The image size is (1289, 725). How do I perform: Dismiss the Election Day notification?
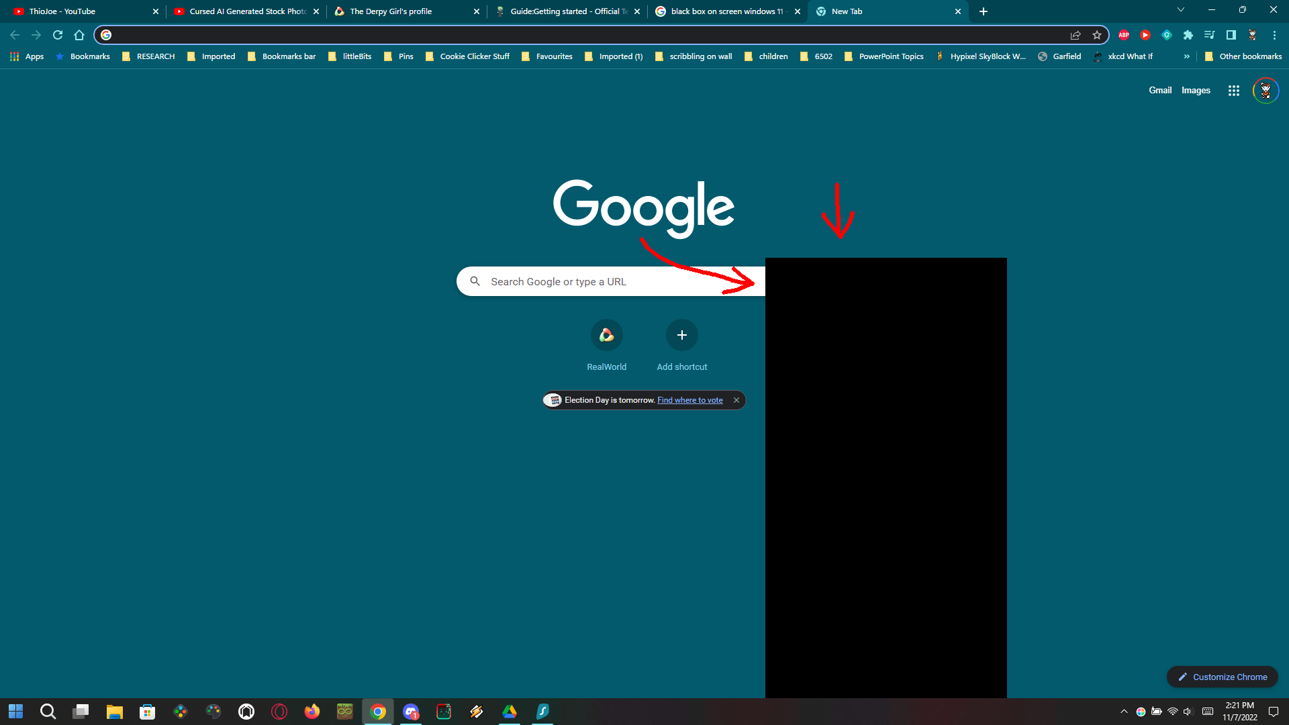coord(736,400)
